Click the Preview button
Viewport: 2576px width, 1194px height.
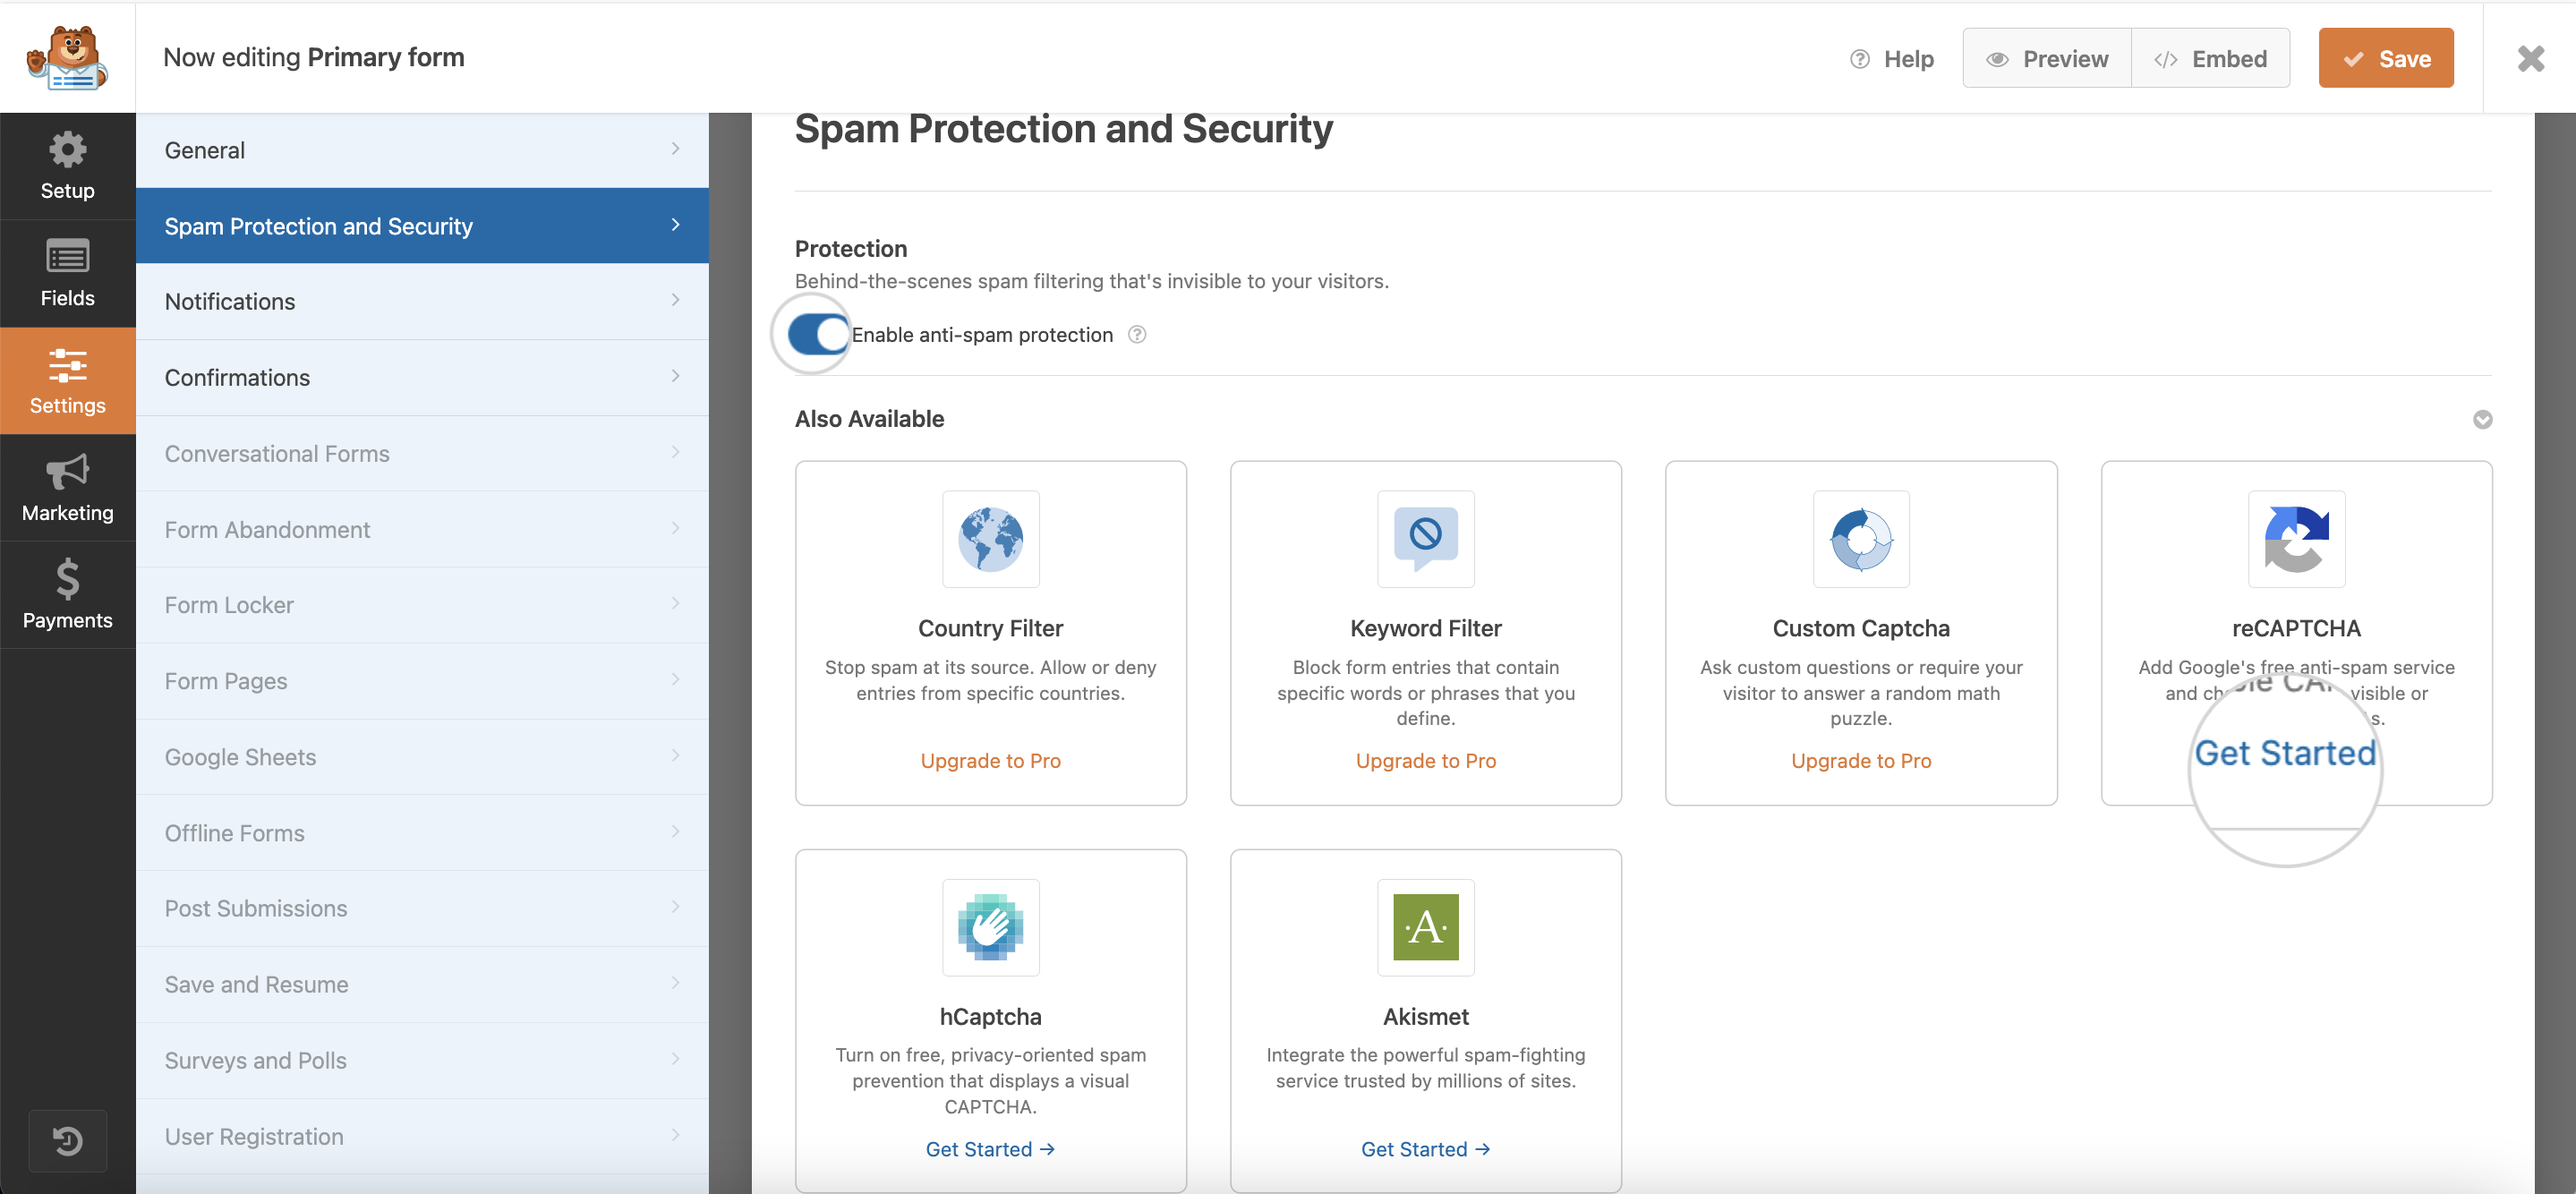point(2046,58)
